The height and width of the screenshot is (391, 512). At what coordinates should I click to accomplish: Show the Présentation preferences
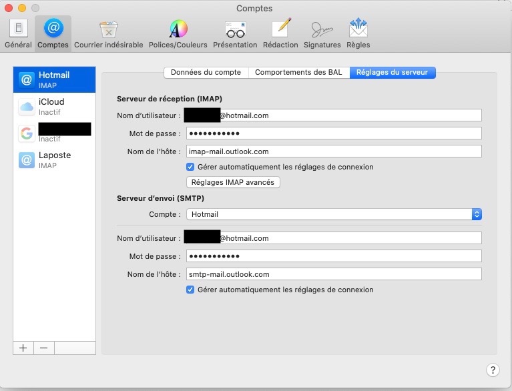[235, 33]
